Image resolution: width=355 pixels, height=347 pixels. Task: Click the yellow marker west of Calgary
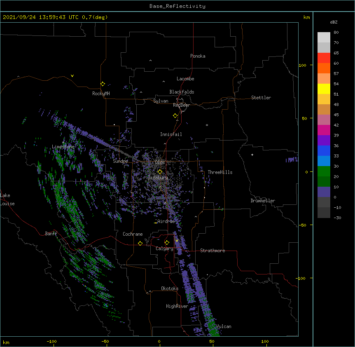point(140,243)
